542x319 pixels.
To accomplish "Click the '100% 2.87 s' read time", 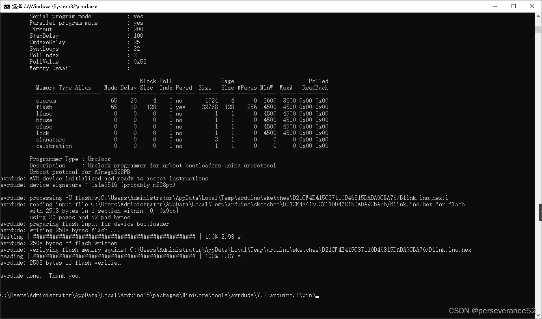I will 222,256.
